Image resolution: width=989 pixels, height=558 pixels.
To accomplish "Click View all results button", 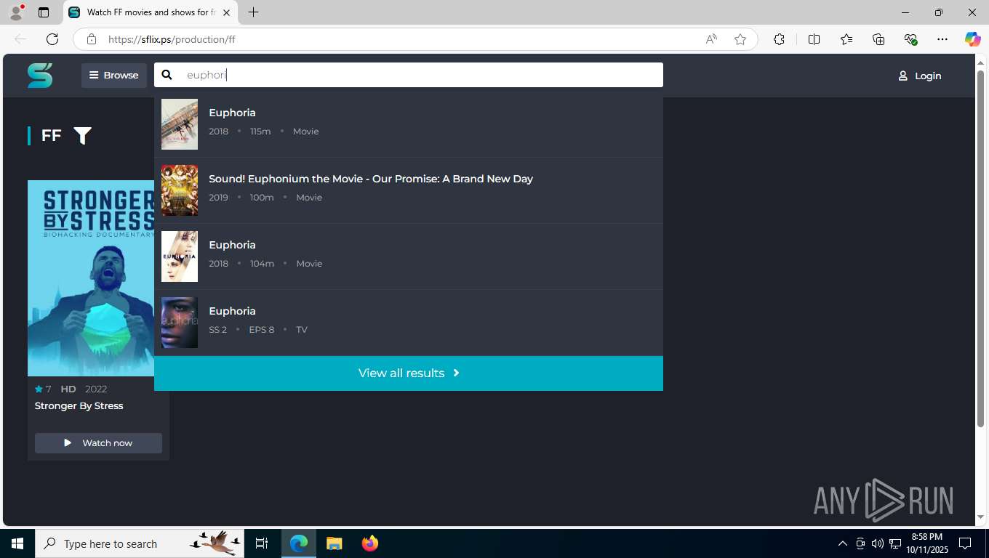I will [x=409, y=373].
